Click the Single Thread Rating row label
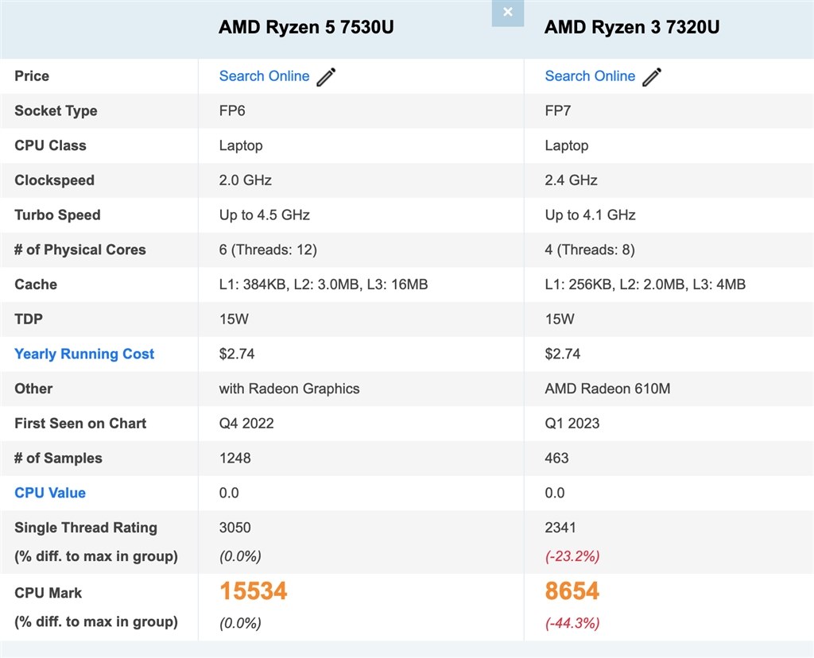 (x=86, y=528)
